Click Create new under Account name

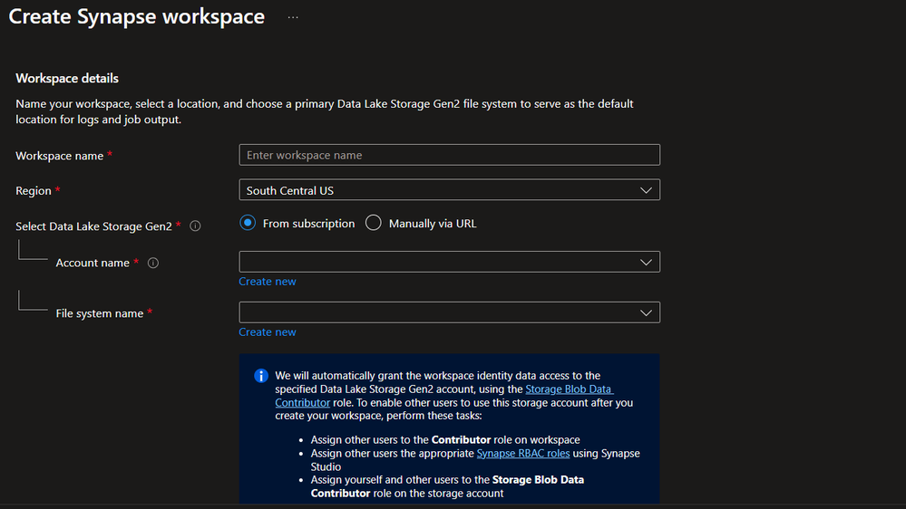[x=268, y=281]
